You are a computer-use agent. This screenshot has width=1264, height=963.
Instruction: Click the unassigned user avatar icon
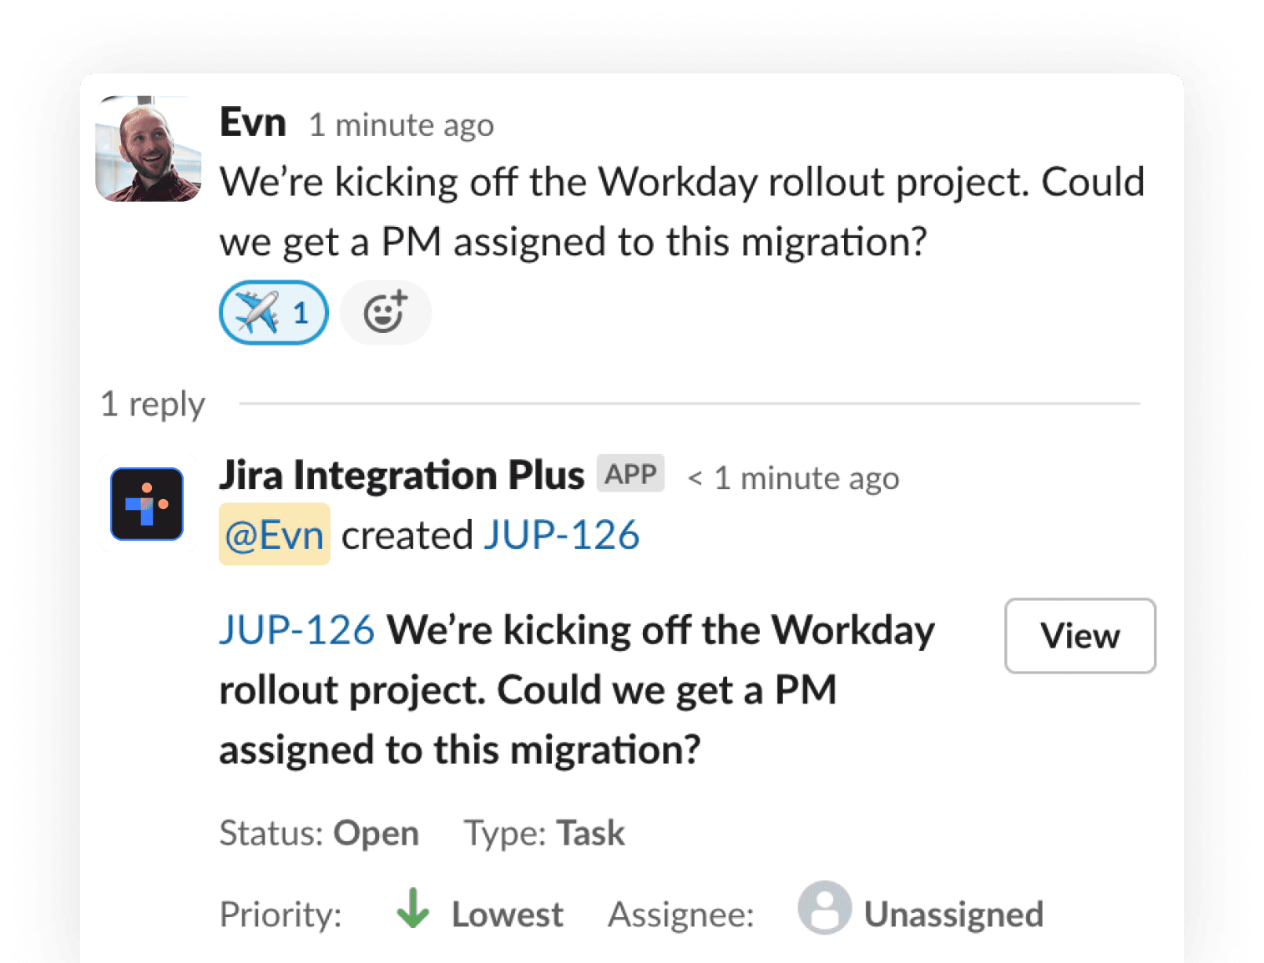pos(825,908)
